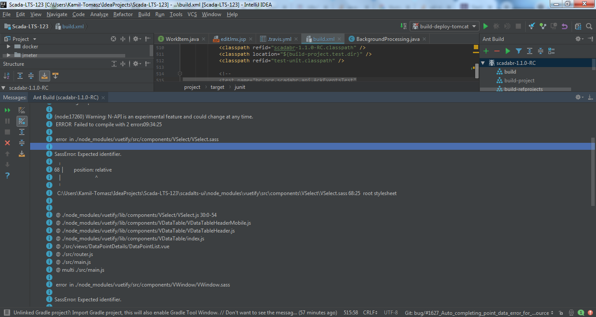The height and width of the screenshot is (317, 596).
Task: Remove selected build file in Ant Build panel
Action: tap(497, 51)
